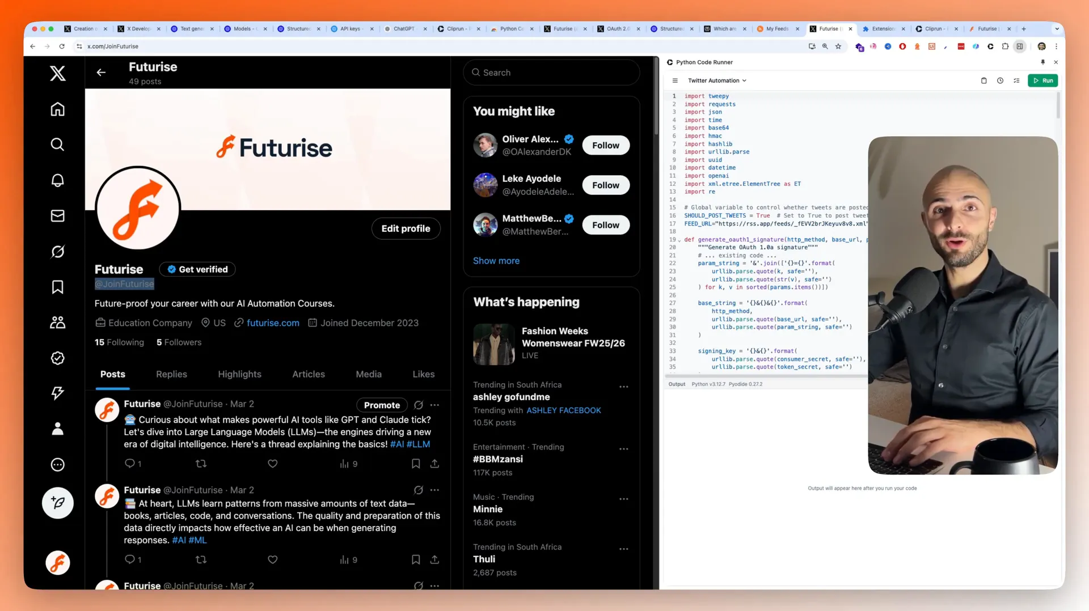Open Messages envelope in X sidebar

click(x=57, y=216)
